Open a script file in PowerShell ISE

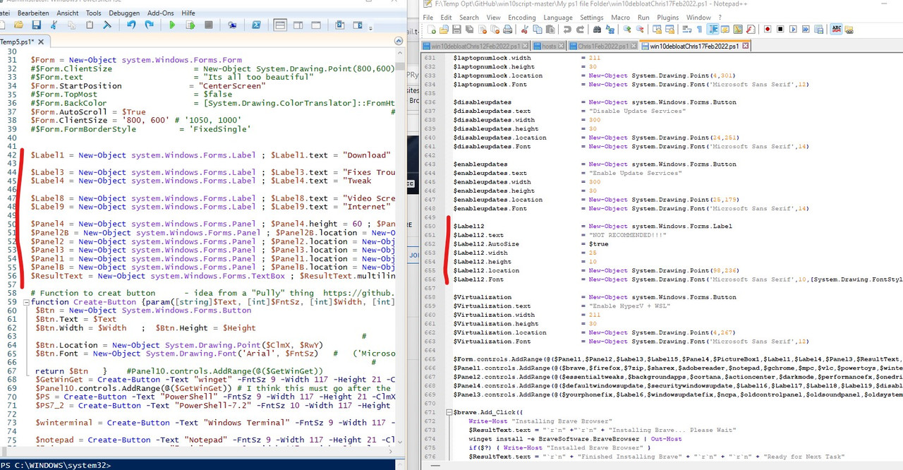coord(18,25)
